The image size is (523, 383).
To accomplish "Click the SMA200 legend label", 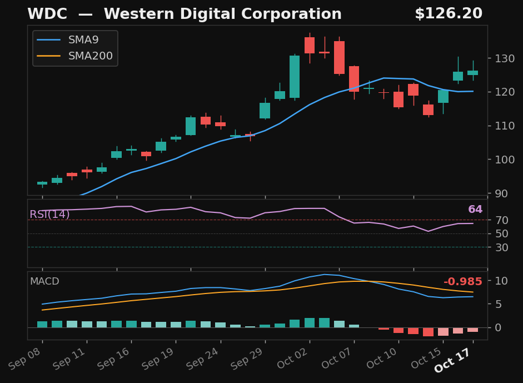I will [91, 56].
